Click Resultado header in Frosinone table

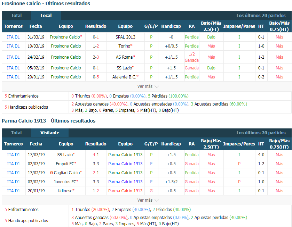point(96,26)
